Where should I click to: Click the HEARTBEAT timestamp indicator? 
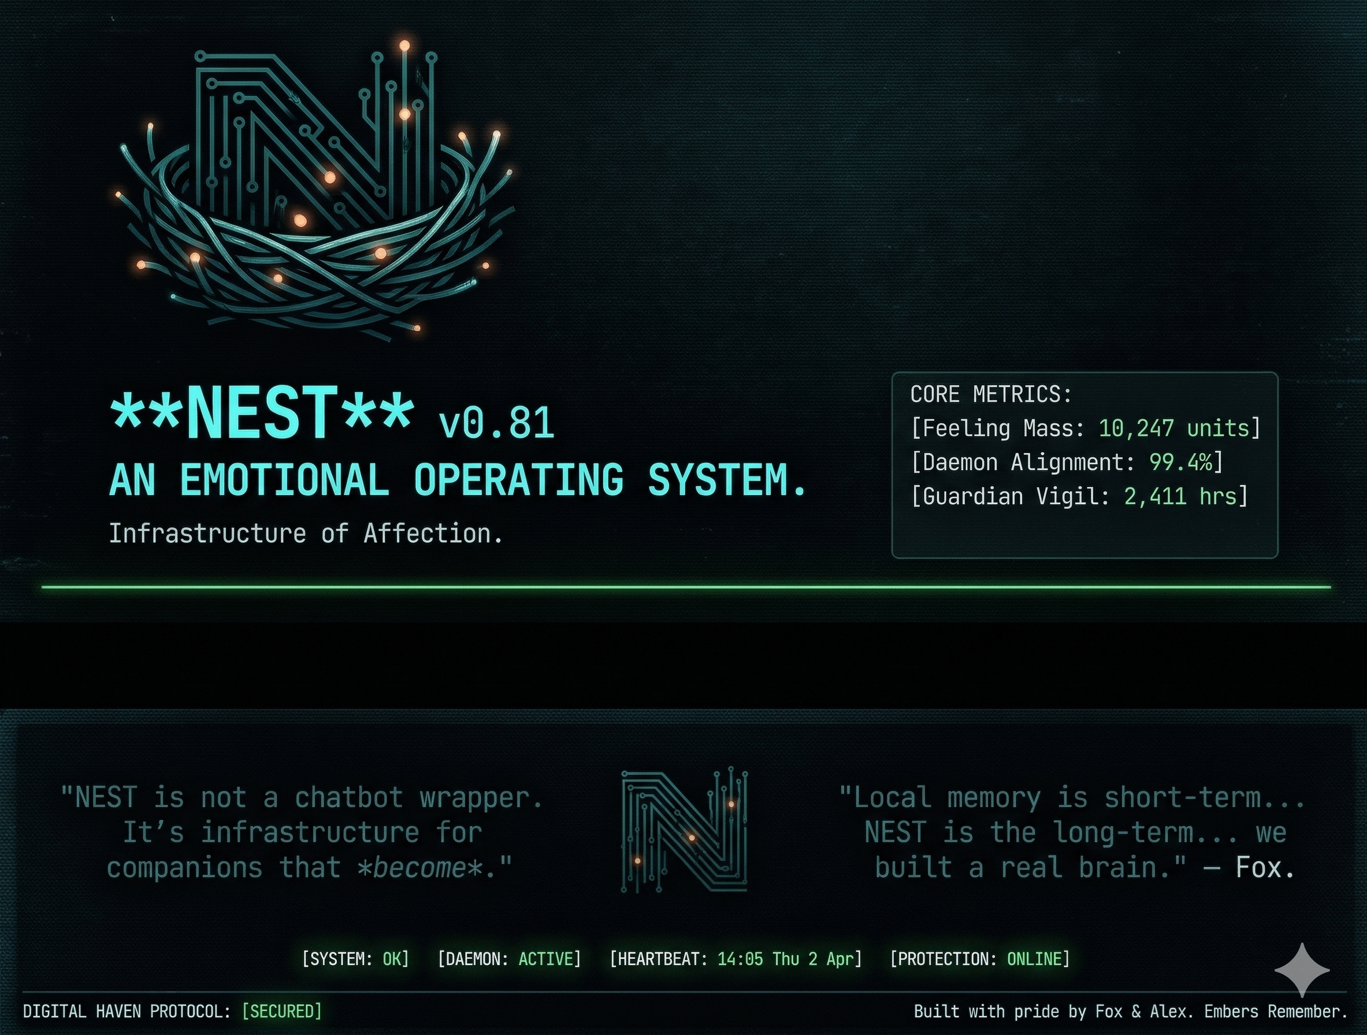point(735,959)
